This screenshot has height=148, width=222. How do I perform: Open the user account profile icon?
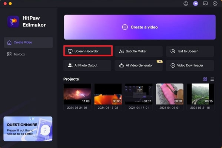[186, 3]
